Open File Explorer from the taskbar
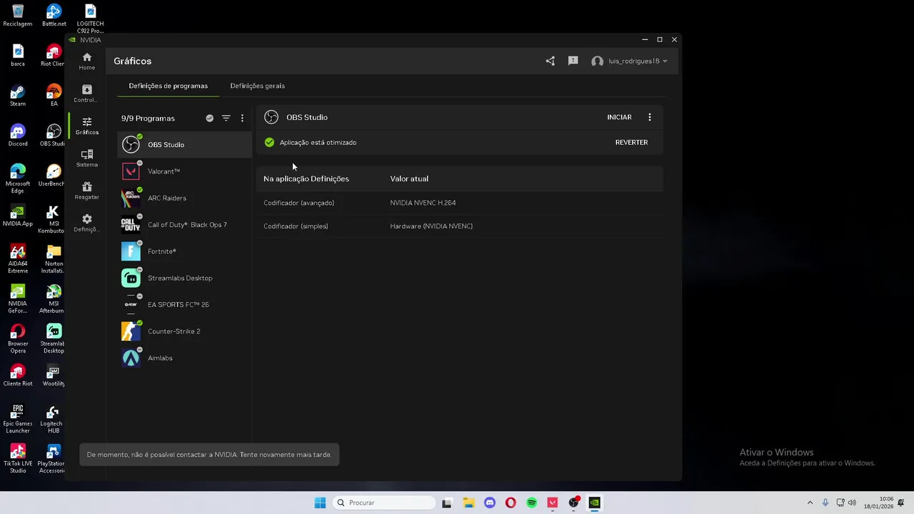This screenshot has height=514, width=914. pyautogui.click(x=468, y=503)
